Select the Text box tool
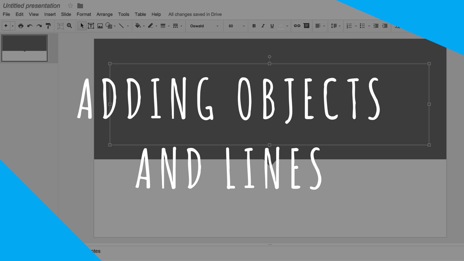The height and width of the screenshot is (261, 464). click(x=91, y=26)
